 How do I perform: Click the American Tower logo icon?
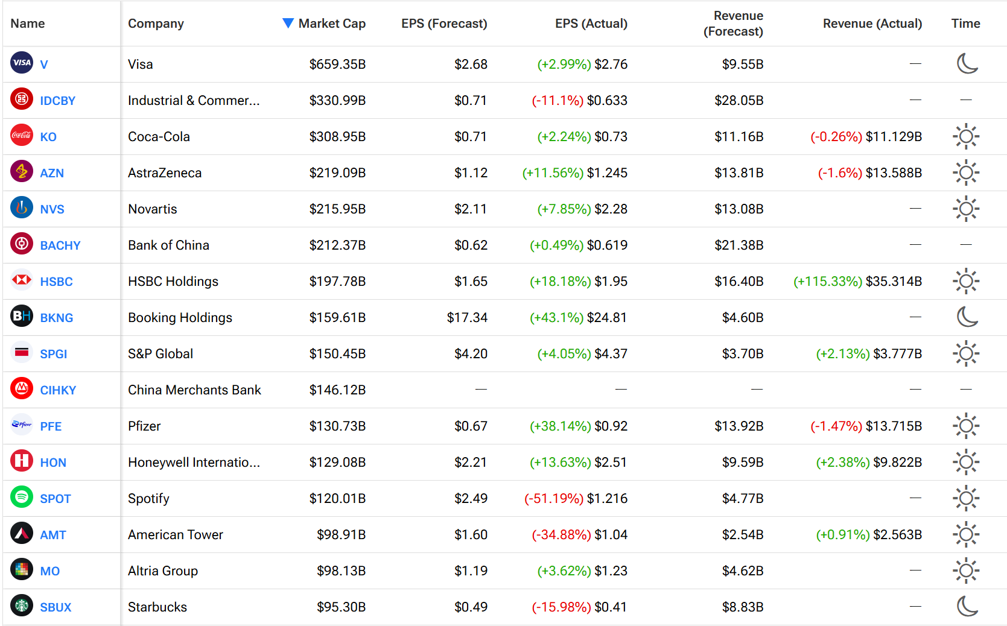coord(22,533)
